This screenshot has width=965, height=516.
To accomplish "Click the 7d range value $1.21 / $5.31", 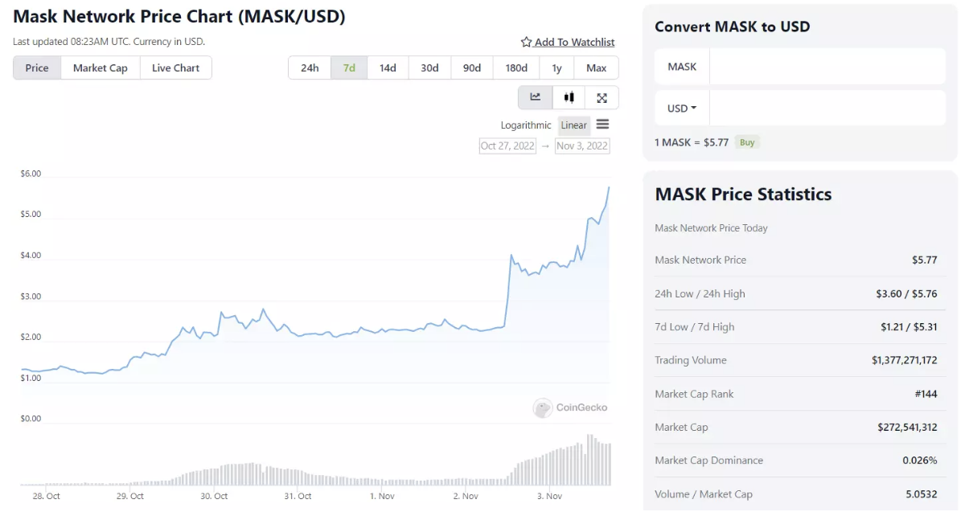I will (909, 326).
